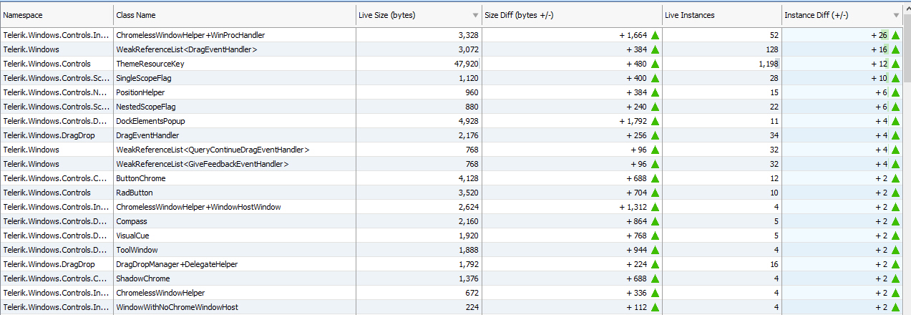Click the green arrow next to NestedScopeFlag's + 240
The height and width of the screenshot is (315, 911).
click(655, 107)
